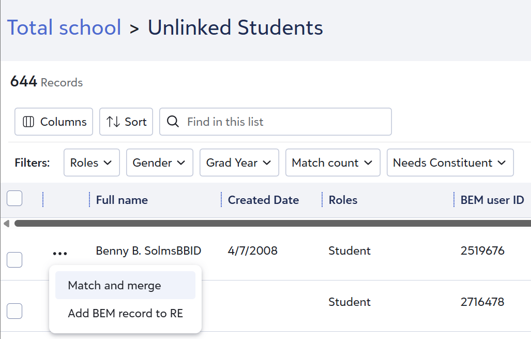Click the BEM user ID column header

[492, 200]
